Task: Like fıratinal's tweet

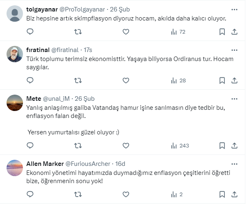Action: click(x=126, y=80)
